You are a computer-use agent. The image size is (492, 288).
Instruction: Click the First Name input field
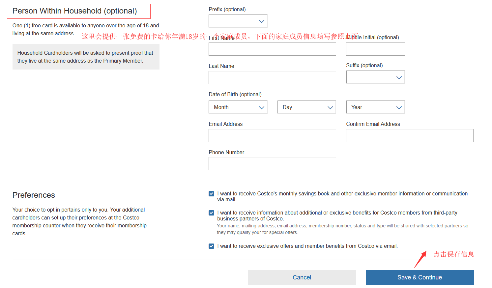272,49
